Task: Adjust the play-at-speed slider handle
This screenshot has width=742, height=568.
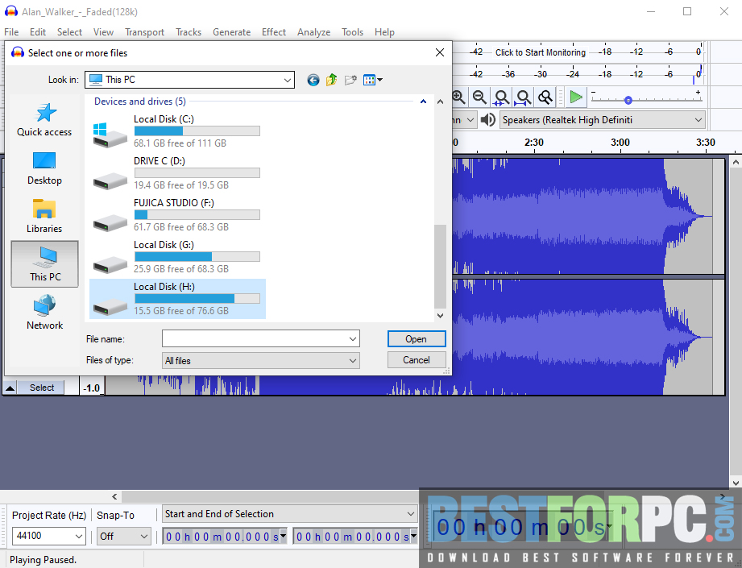Action: (x=628, y=101)
